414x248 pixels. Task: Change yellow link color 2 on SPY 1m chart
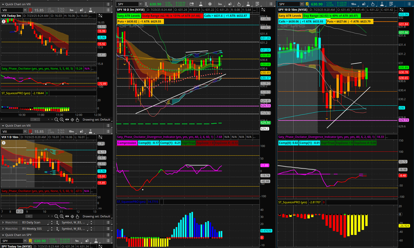[30, 241]
